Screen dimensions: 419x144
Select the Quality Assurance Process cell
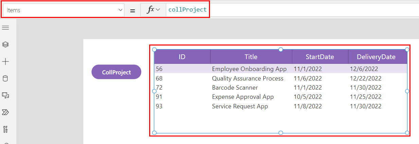click(248, 78)
